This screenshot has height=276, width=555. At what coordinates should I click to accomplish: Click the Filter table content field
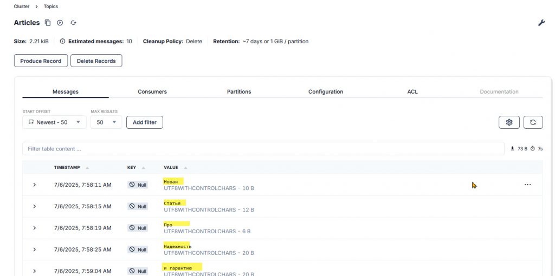263,149
